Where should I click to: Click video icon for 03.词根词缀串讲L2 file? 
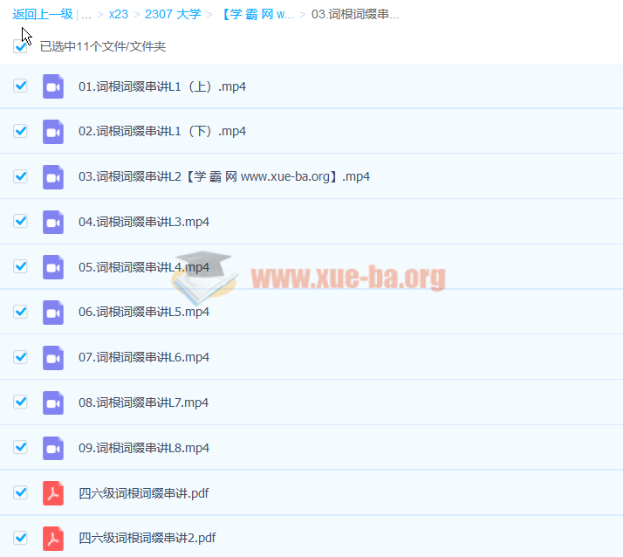53,176
